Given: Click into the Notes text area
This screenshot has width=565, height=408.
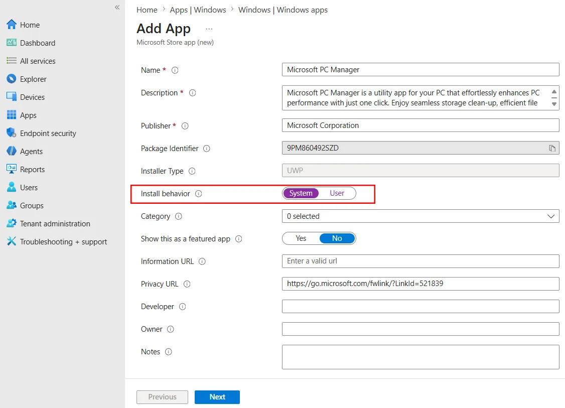Looking at the screenshot, I should [420, 357].
